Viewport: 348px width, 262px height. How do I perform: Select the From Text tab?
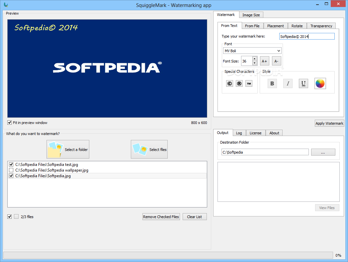(x=229, y=26)
